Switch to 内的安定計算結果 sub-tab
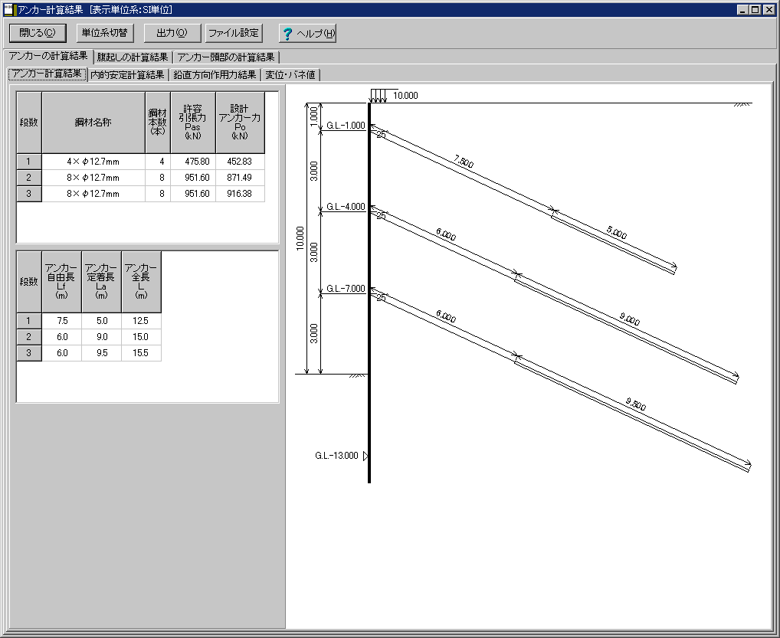Image resolution: width=780 pixels, height=638 pixels. 128,75
